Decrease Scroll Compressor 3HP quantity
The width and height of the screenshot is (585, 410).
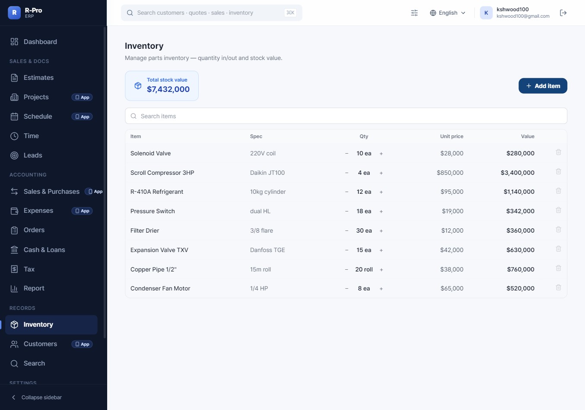tap(347, 173)
